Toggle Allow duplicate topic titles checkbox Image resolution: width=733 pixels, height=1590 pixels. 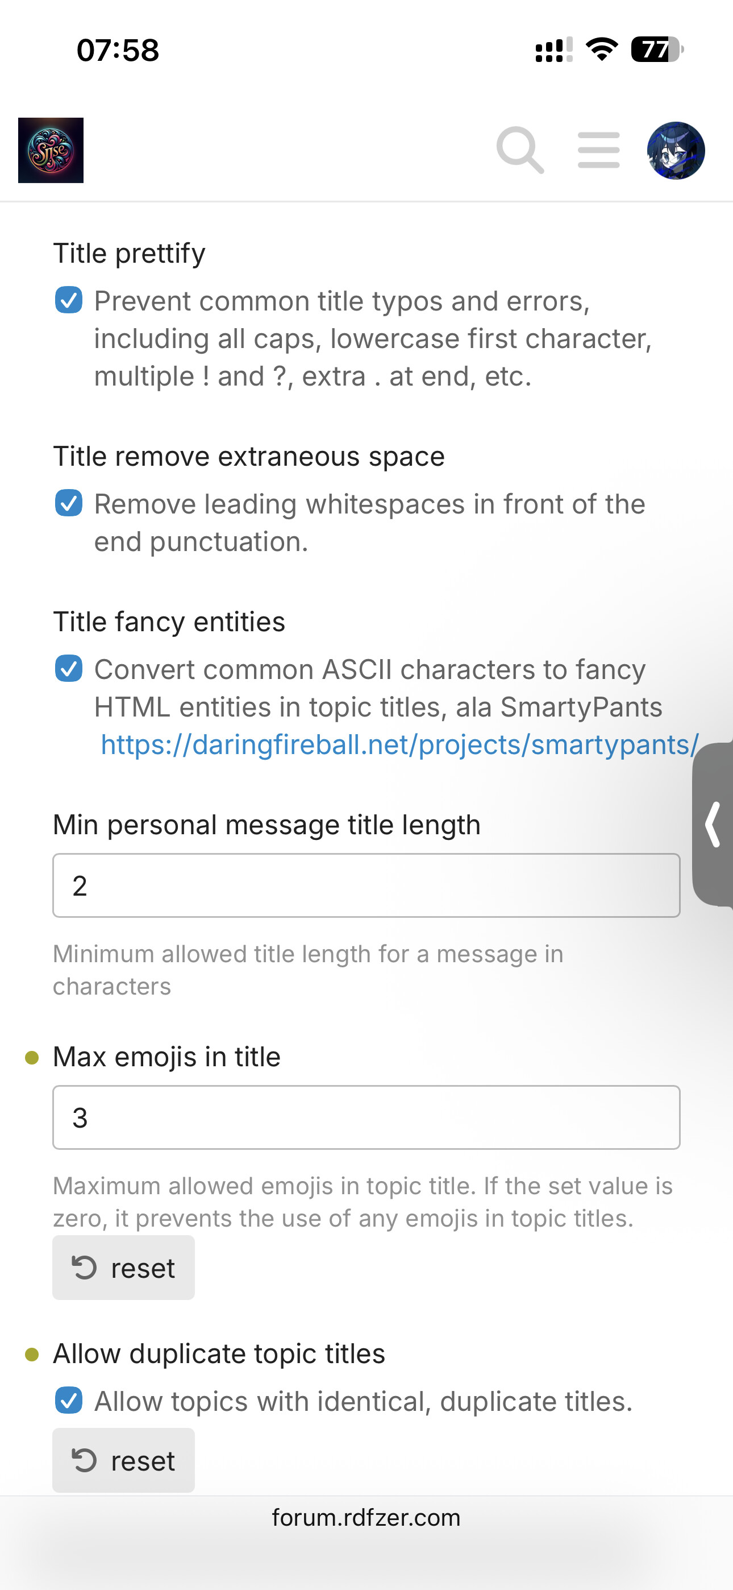click(69, 1401)
